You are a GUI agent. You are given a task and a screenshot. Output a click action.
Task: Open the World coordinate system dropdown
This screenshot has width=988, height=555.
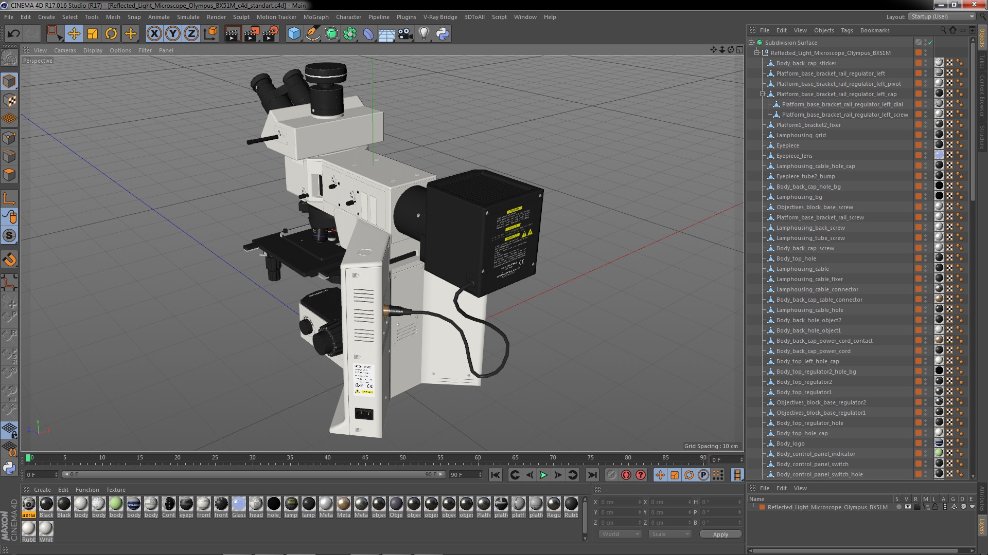point(620,534)
